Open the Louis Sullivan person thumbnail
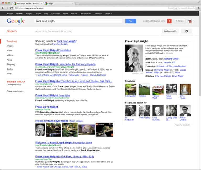The height and width of the screenshot is (170, 201). [x=158, y=111]
